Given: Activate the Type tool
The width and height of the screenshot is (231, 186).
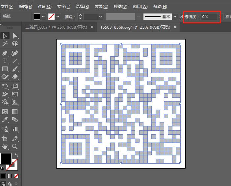Looking at the screenshot, I should click(5, 61).
